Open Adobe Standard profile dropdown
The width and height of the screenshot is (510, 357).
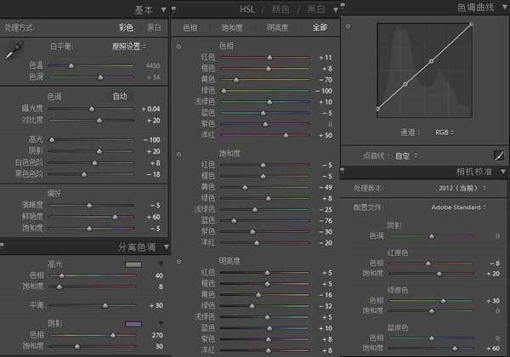pos(458,207)
